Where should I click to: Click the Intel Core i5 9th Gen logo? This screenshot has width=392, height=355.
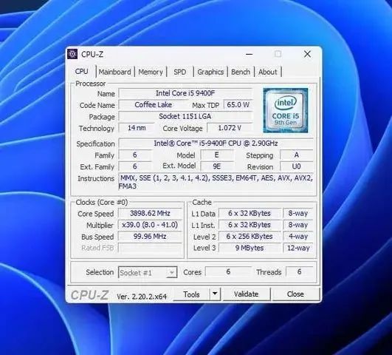286,110
